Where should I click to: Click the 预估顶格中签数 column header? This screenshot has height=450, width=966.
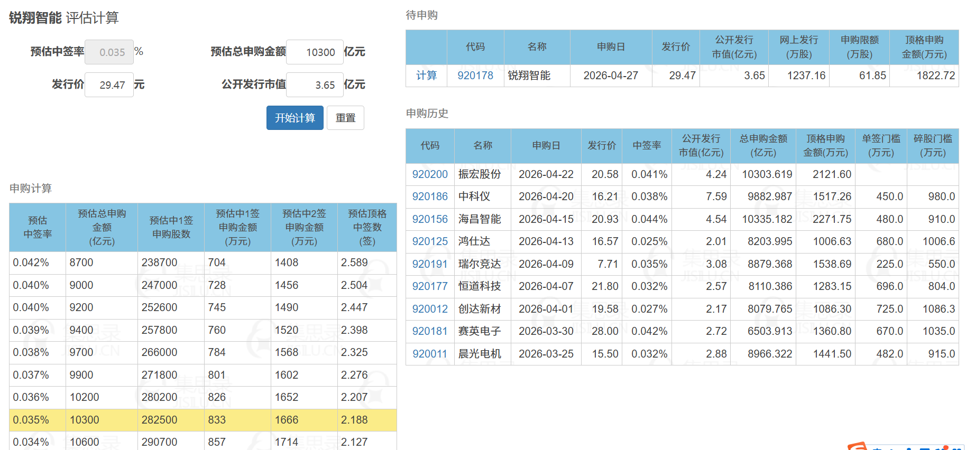[x=367, y=227]
